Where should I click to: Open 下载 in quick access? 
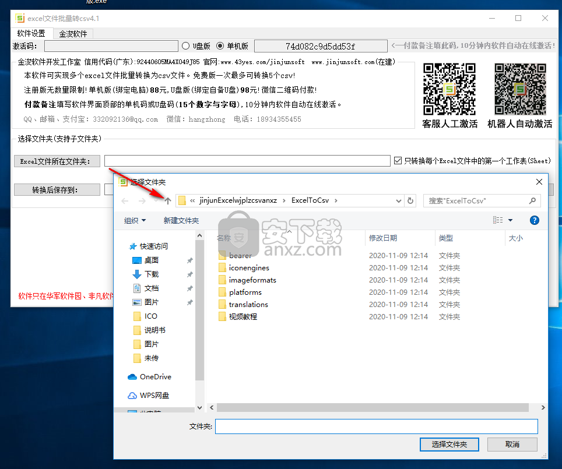pyautogui.click(x=151, y=274)
